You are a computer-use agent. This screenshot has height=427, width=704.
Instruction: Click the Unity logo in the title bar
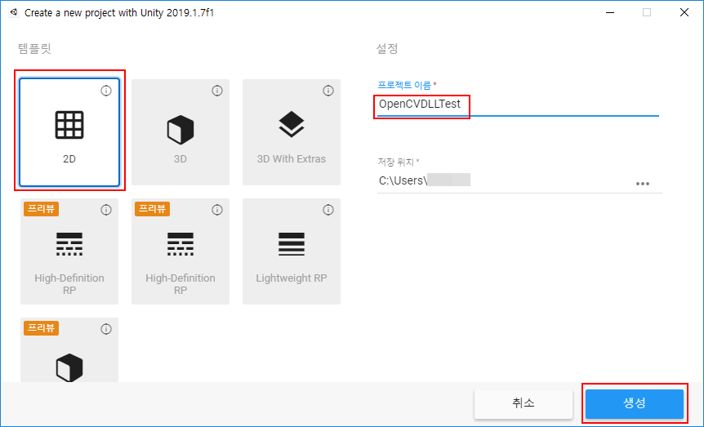click(x=14, y=12)
